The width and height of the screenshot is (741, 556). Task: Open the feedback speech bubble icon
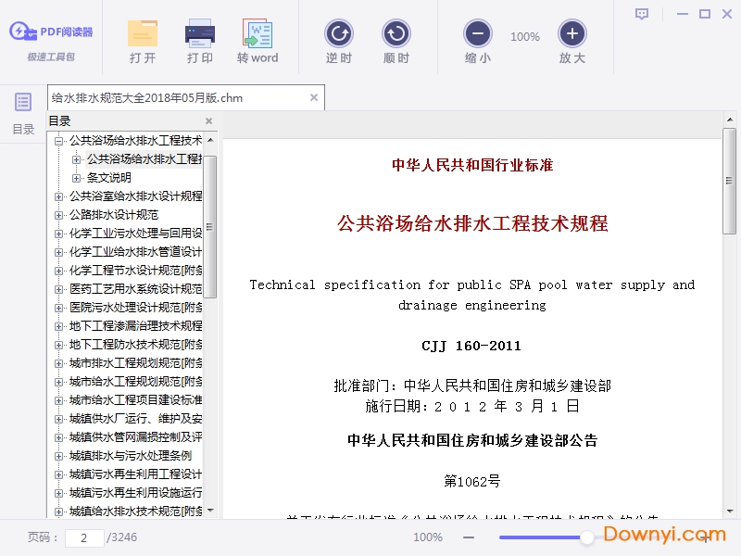coord(641,13)
